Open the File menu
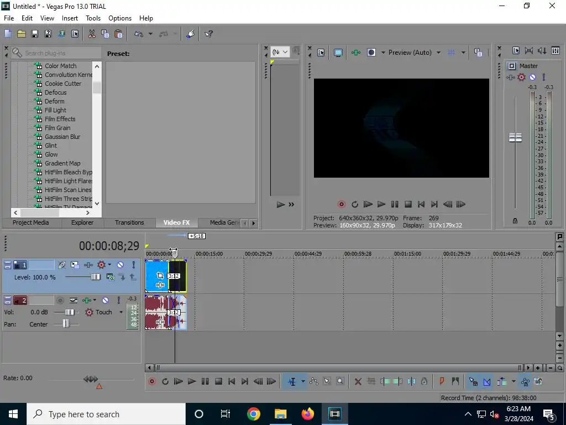566x425 pixels. point(9,18)
